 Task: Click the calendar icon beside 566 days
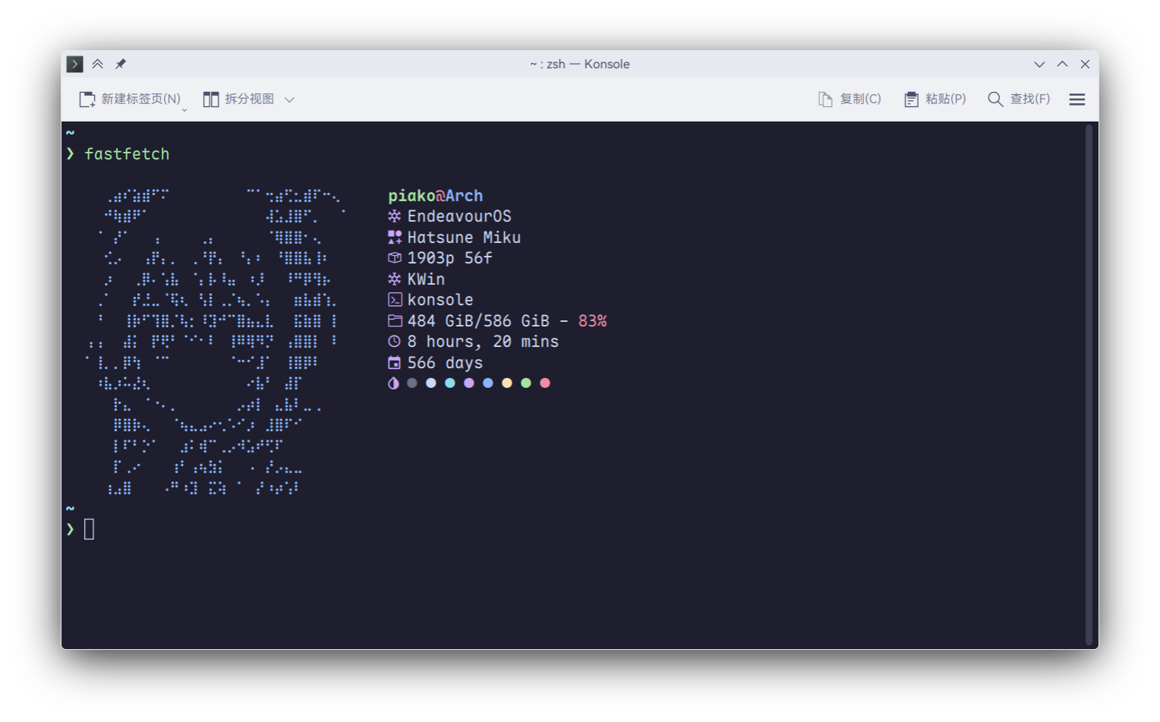(394, 363)
